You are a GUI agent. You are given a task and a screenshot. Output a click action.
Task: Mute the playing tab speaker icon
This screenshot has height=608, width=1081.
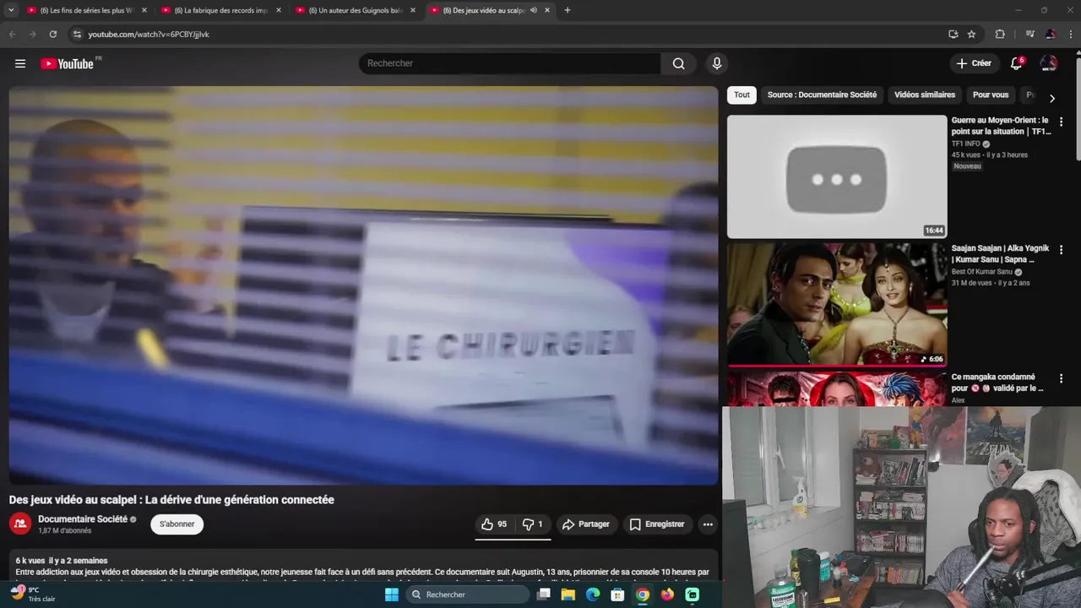534,10
